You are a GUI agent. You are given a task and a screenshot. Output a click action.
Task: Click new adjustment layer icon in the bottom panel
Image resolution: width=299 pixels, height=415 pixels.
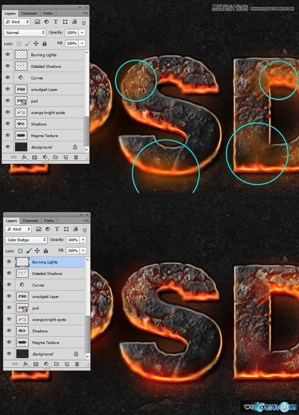pyautogui.click(x=45, y=364)
